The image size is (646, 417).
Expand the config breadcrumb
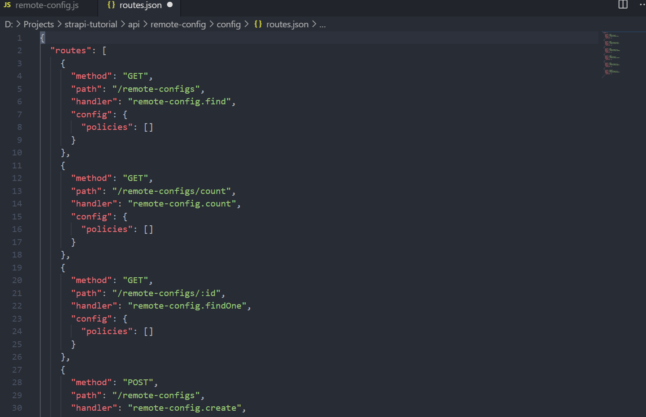(229, 24)
